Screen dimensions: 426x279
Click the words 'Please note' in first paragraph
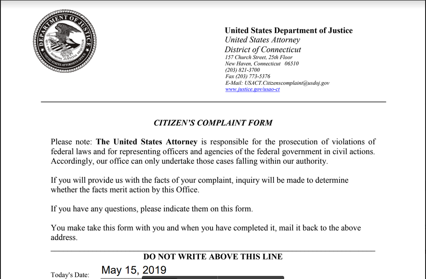(71, 142)
